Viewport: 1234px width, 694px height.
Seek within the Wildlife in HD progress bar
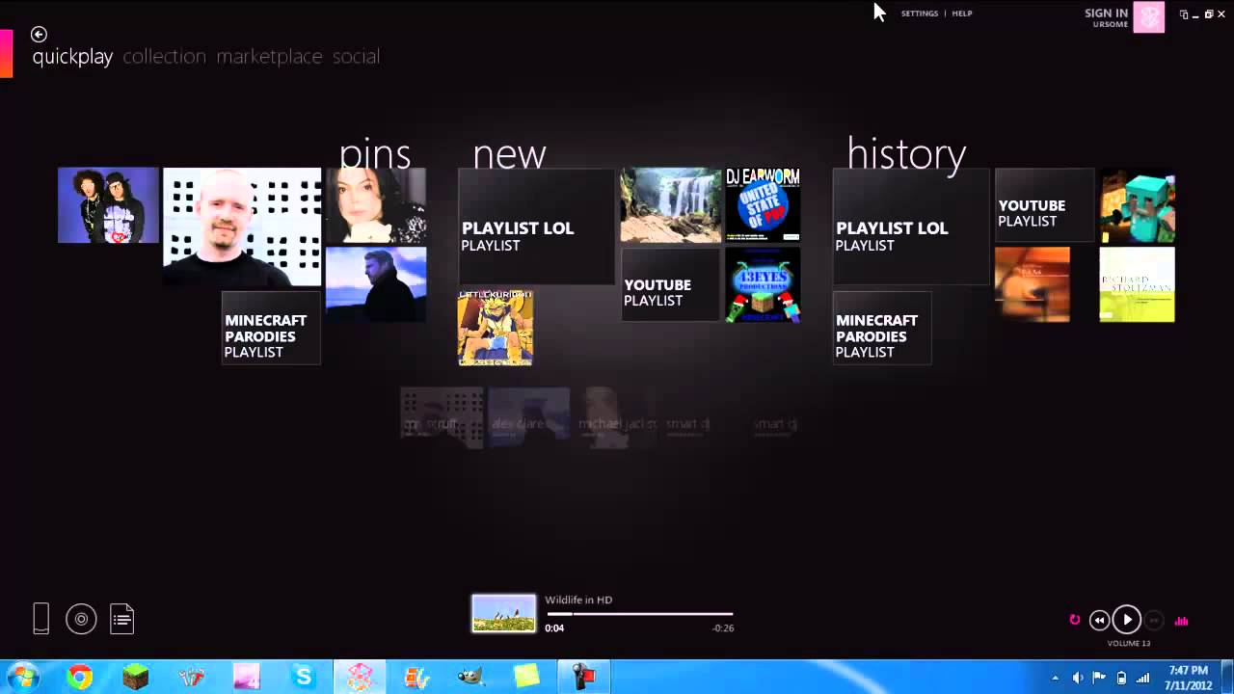pyautogui.click(x=639, y=614)
